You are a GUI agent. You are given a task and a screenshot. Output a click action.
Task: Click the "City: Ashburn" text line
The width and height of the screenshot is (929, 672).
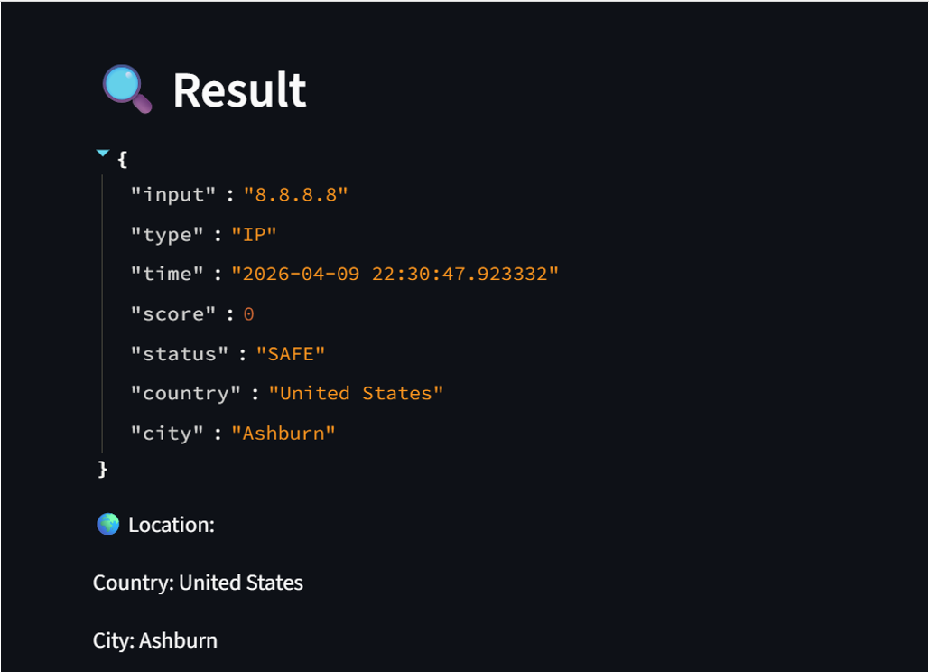(155, 640)
